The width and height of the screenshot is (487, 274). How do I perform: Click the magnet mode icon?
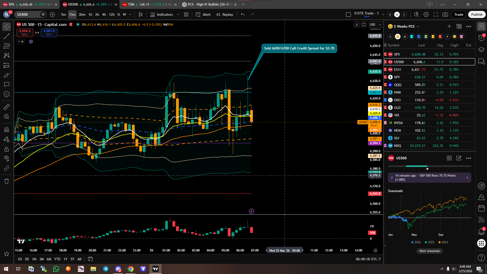point(7,130)
